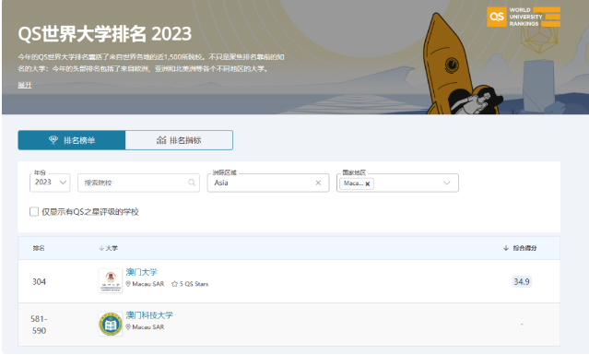Image resolution: width=589 pixels, height=355 pixels.
Task: Open the 年份 2023 year dropdown
Action: click(50, 183)
